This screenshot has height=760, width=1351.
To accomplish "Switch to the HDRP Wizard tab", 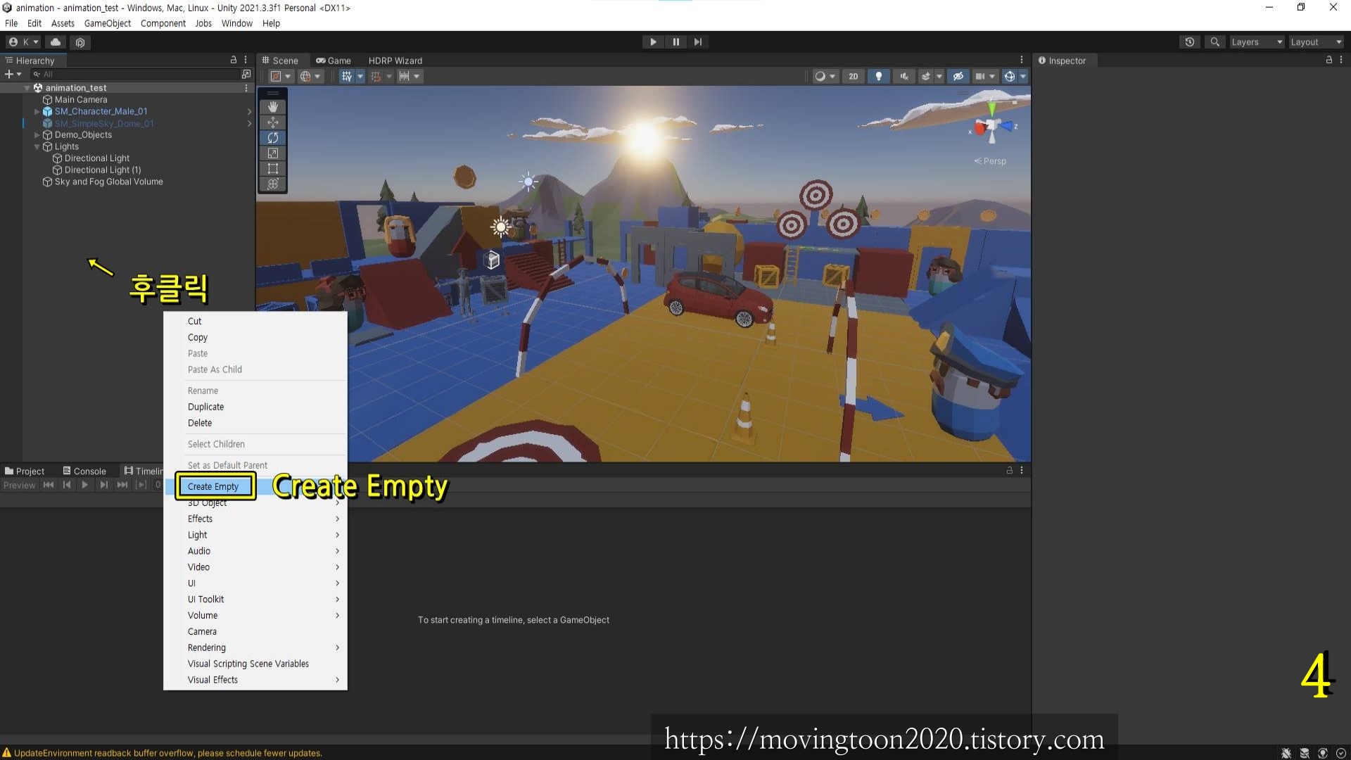I will 395,61.
